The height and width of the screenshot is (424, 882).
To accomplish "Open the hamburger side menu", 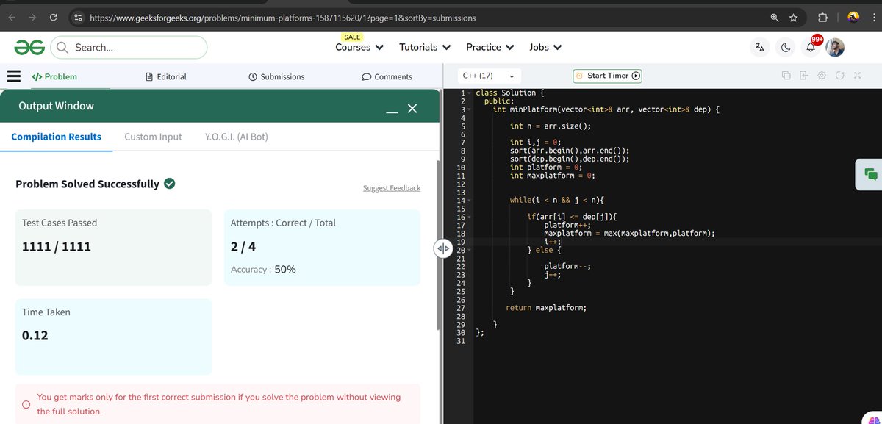I will point(13,76).
